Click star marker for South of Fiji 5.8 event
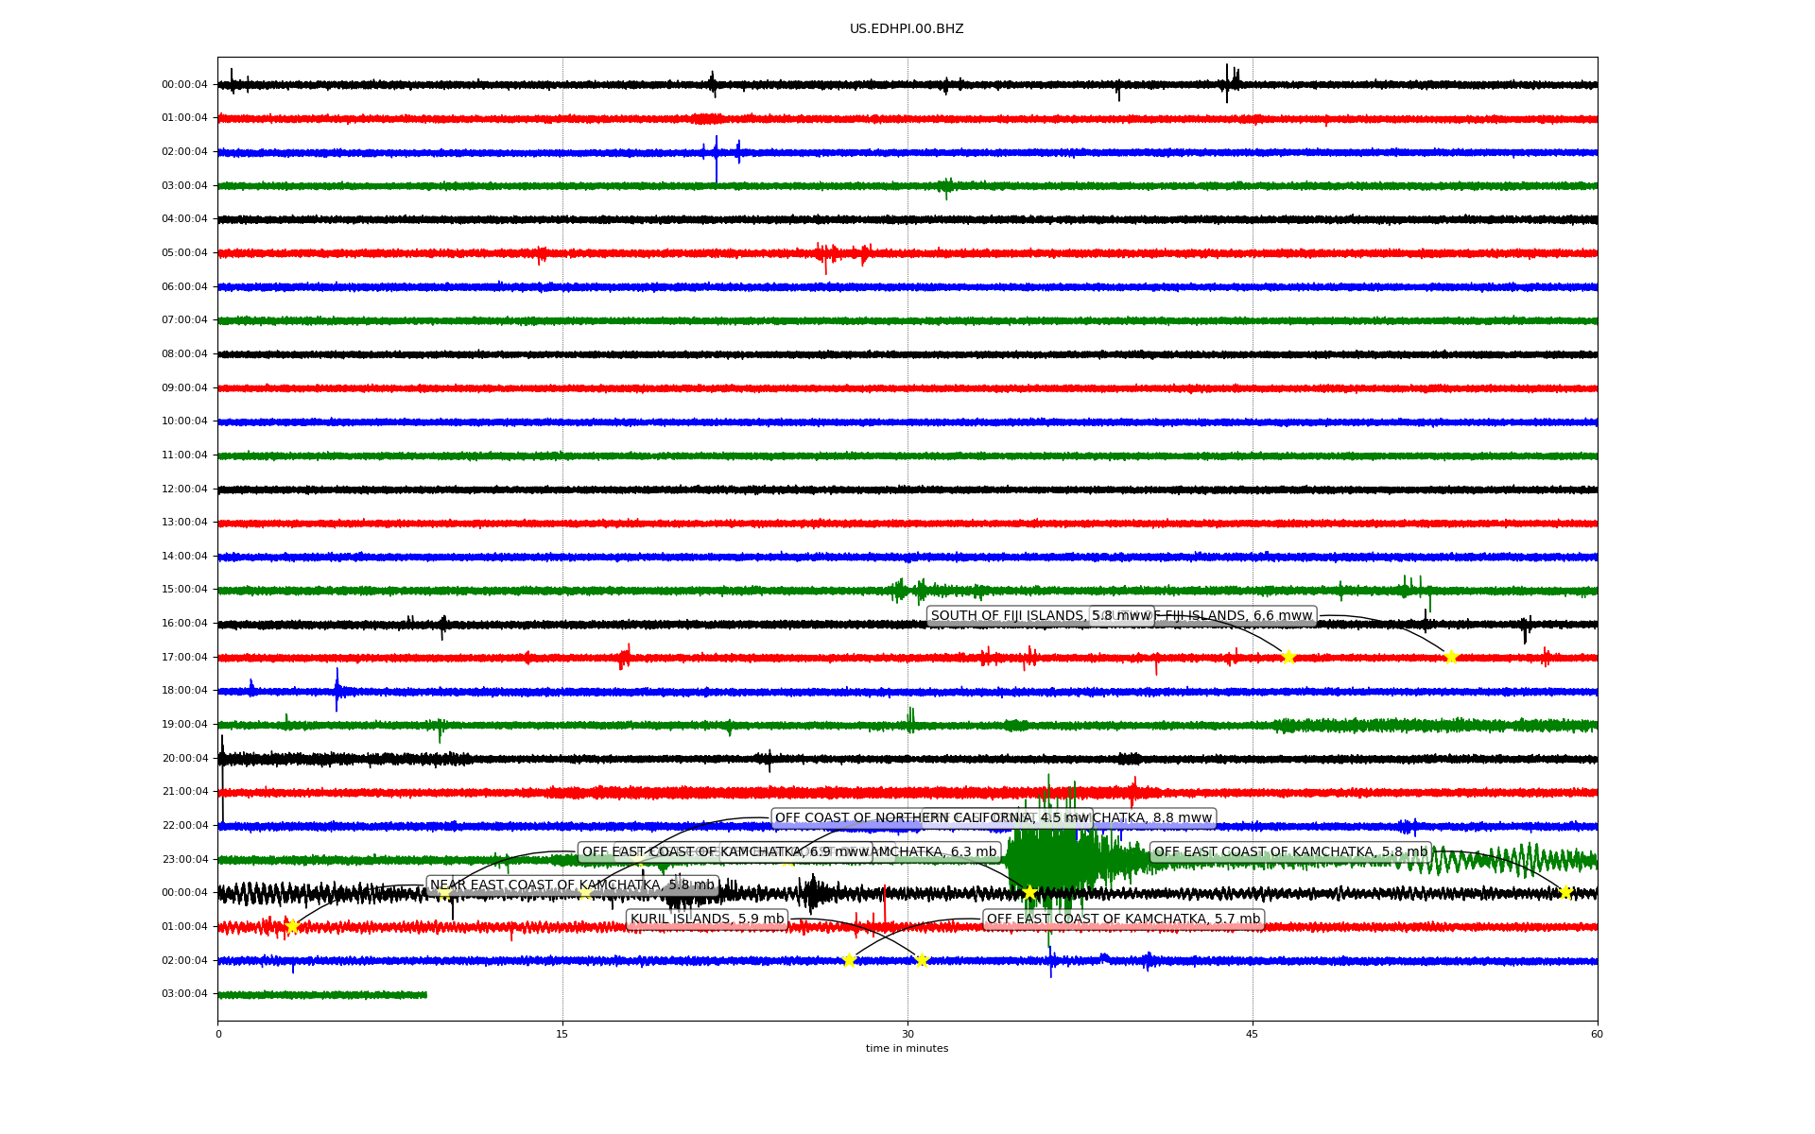This screenshot has width=1815, height=1134. tap(1288, 657)
